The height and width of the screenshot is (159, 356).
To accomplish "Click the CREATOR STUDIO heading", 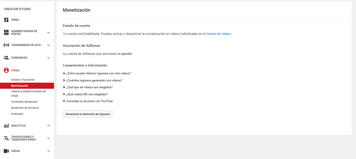I will pyautogui.click(x=17, y=9).
